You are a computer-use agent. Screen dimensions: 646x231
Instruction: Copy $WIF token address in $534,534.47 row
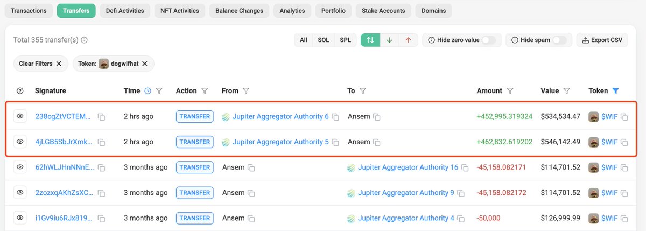[x=624, y=117]
